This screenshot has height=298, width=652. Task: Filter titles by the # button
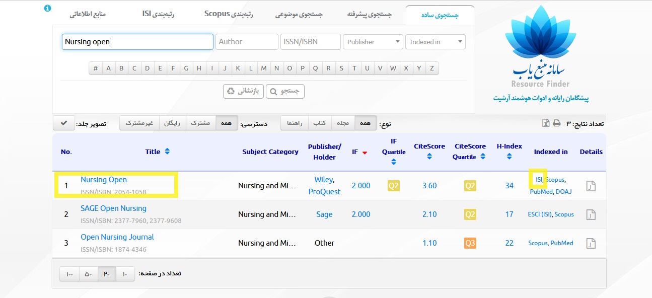[96, 68]
